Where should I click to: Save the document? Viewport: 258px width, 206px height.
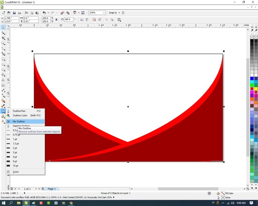point(14,13)
